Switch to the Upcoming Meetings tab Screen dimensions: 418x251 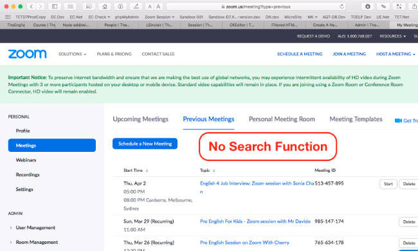[x=140, y=119]
